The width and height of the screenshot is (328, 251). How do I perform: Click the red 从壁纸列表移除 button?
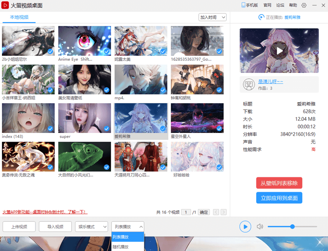pos(279,183)
